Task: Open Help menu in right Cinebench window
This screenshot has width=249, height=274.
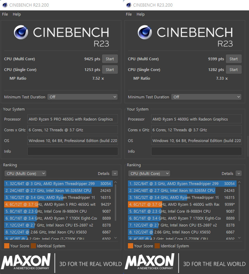Action: pyautogui.click(x=140, y=14)
